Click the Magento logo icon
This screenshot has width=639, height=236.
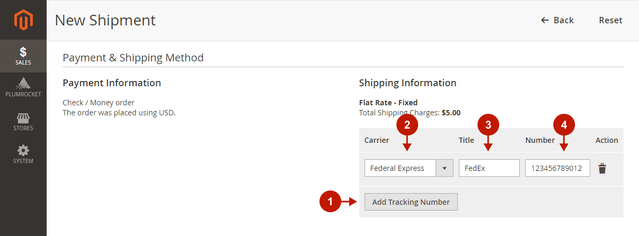click(23, 21)
